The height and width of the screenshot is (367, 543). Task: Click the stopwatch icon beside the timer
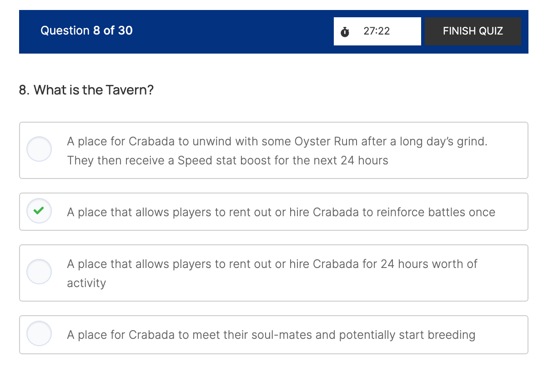pos(345,31)
